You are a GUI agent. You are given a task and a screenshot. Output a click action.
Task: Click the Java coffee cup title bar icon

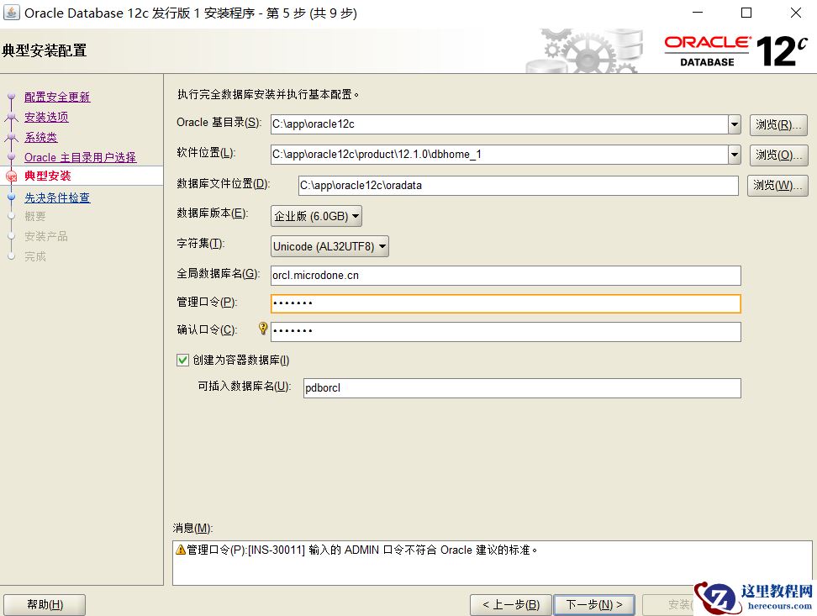(12, 13)
